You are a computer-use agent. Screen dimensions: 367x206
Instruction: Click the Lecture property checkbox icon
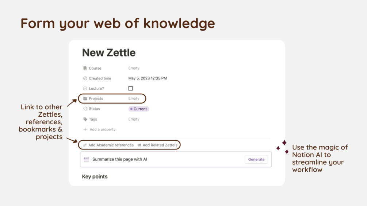tap(85, 89)
